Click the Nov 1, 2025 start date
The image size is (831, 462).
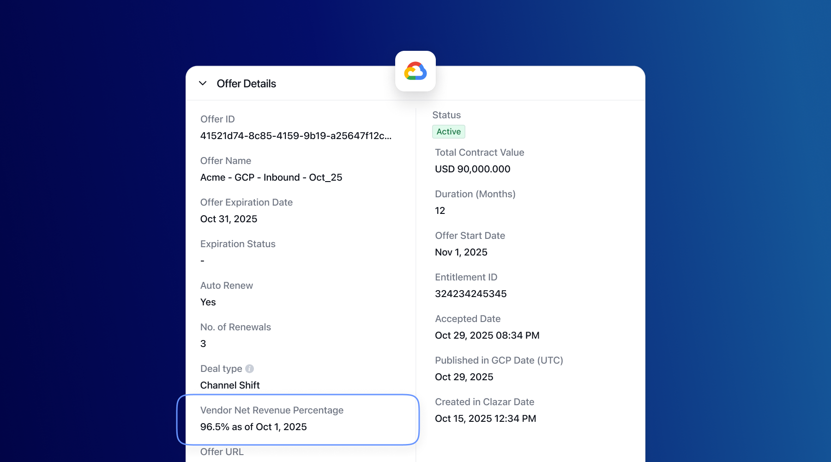tap(461, 252)
